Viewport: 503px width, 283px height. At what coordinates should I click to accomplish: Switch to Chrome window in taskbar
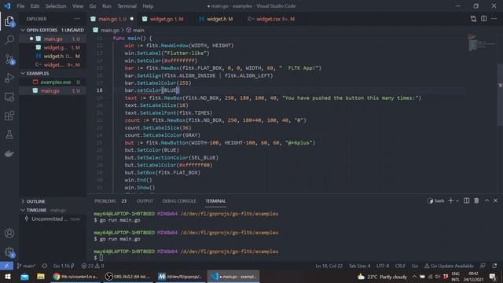pos(75,277)
